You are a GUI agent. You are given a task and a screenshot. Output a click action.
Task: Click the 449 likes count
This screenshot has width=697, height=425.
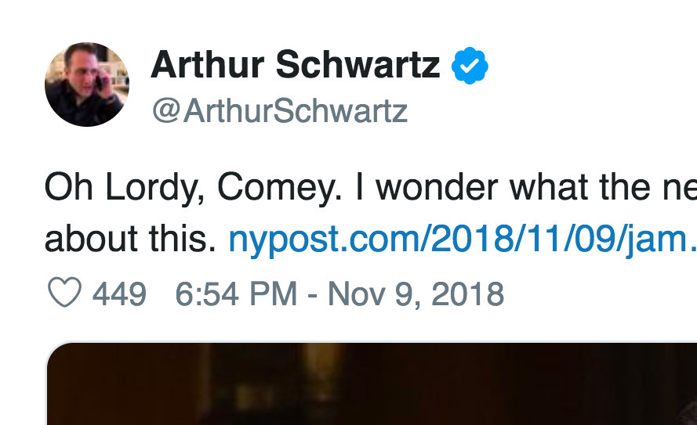click(x=120, y=295)
